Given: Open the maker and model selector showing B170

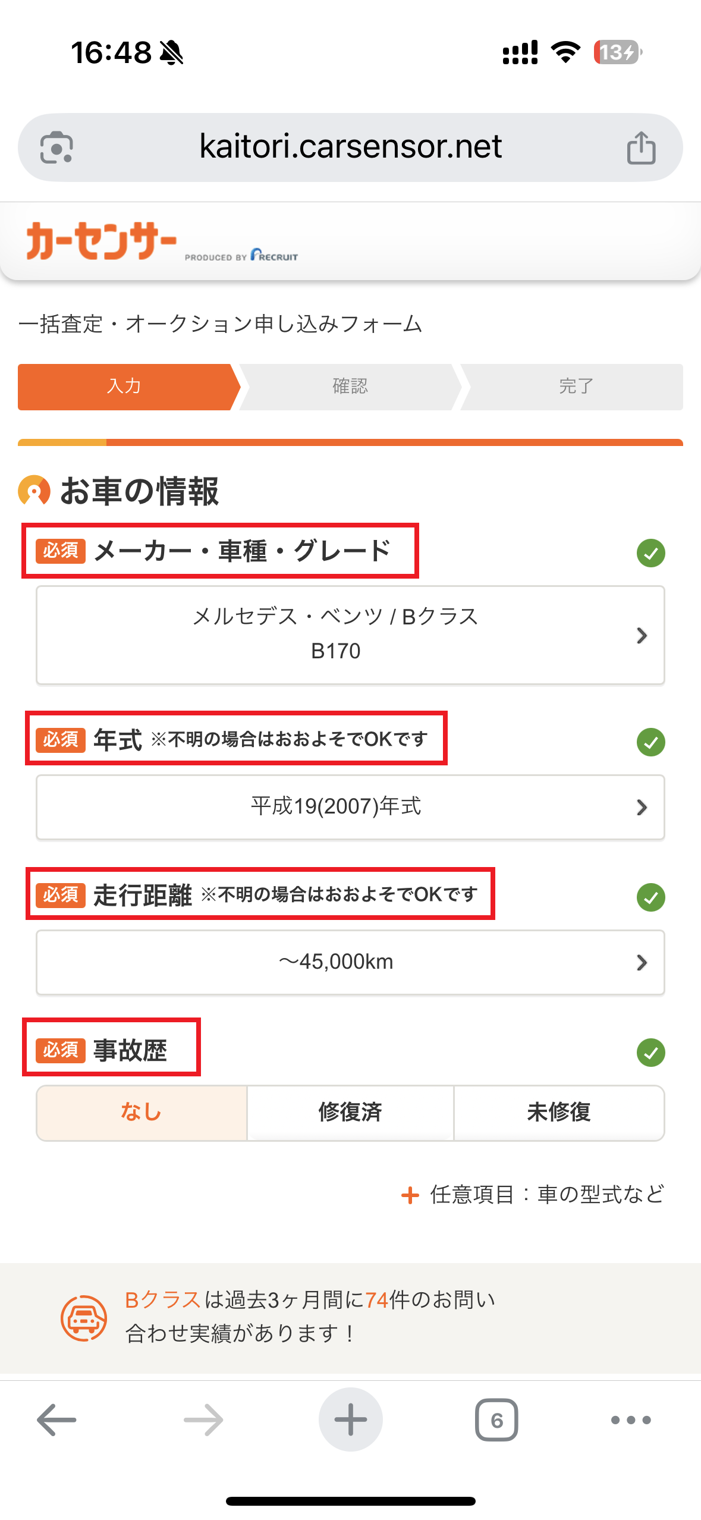Looking at the screenshot, I should 350,635.
